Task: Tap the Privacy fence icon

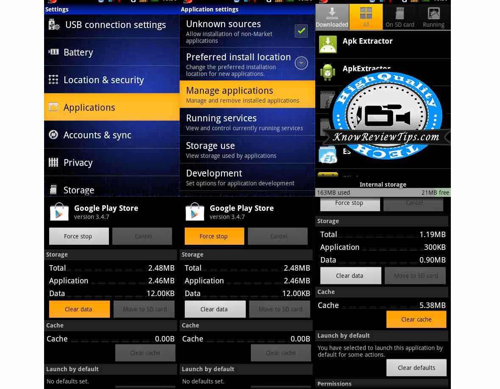Action: (x=53, y=162)
